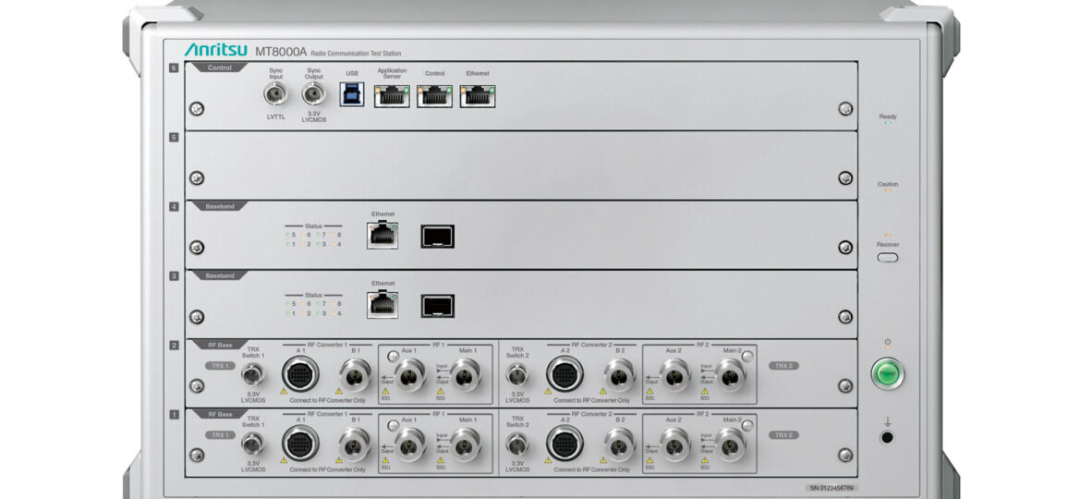Click the Ethernet port on slot 4 Baseband
The image size is (1081, 499).
[383, 236]
